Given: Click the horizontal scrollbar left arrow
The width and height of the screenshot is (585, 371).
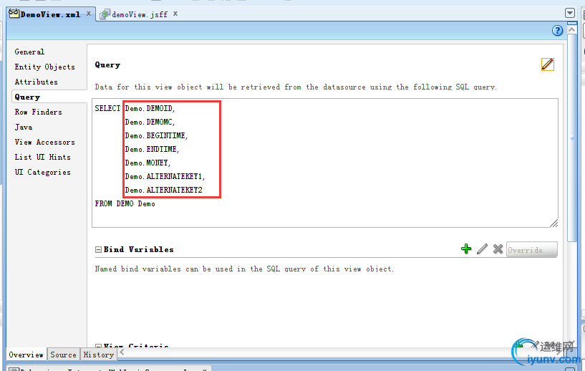Looking at the screenshot, I should 122,352.
